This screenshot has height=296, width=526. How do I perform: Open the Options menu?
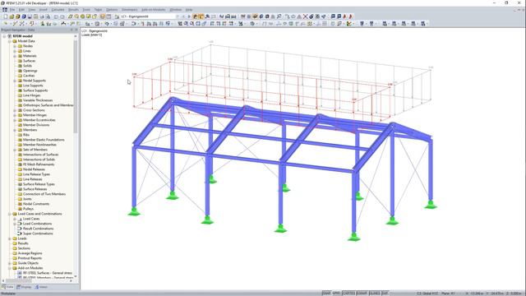click(112, 10)
